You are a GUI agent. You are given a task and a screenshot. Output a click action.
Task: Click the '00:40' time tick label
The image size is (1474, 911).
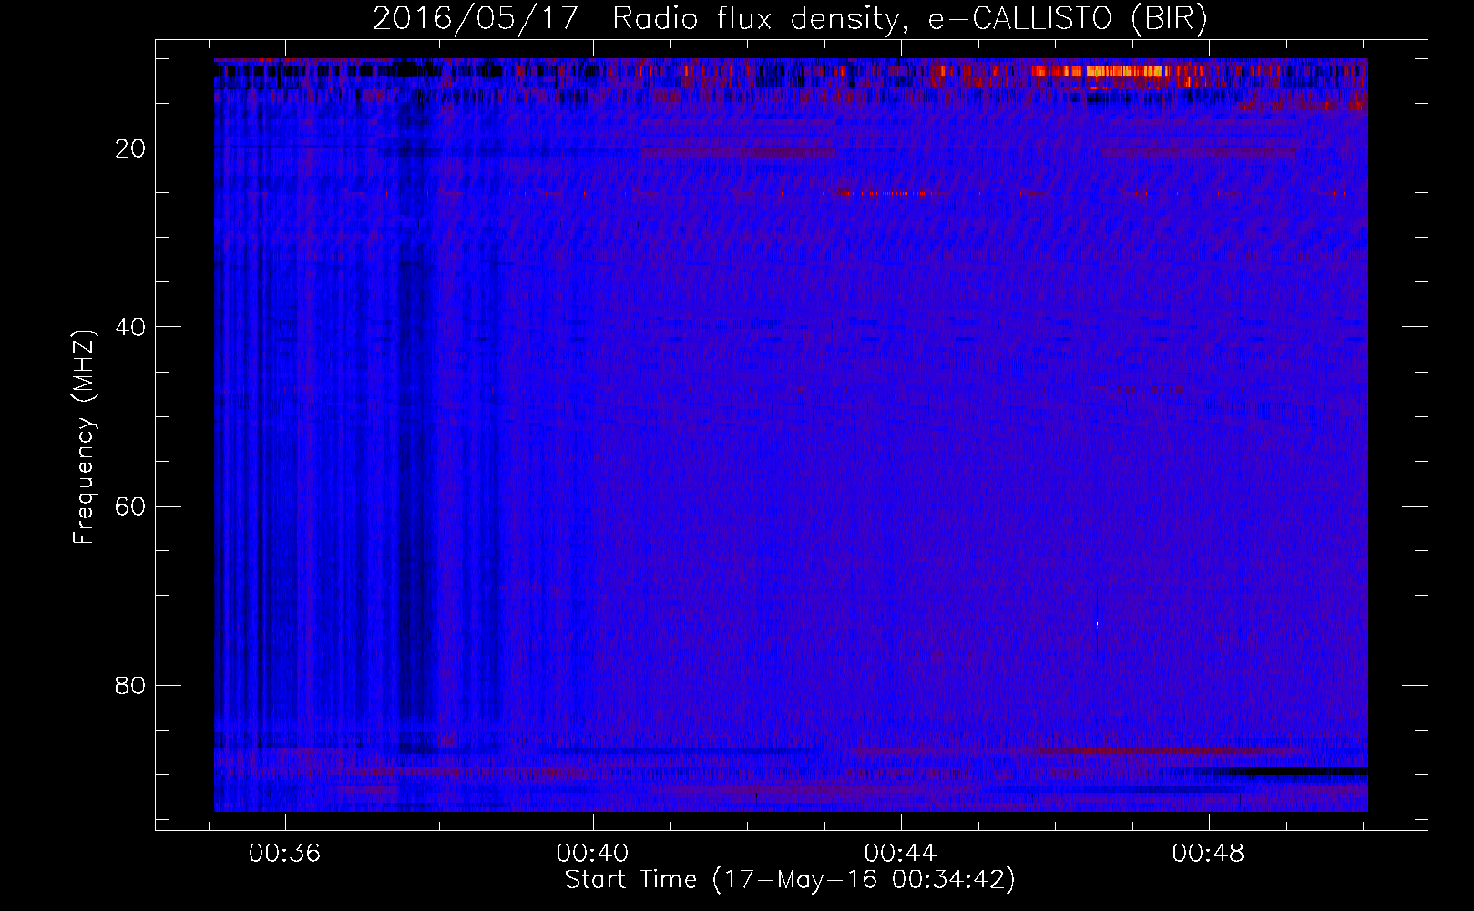point(593,854)
